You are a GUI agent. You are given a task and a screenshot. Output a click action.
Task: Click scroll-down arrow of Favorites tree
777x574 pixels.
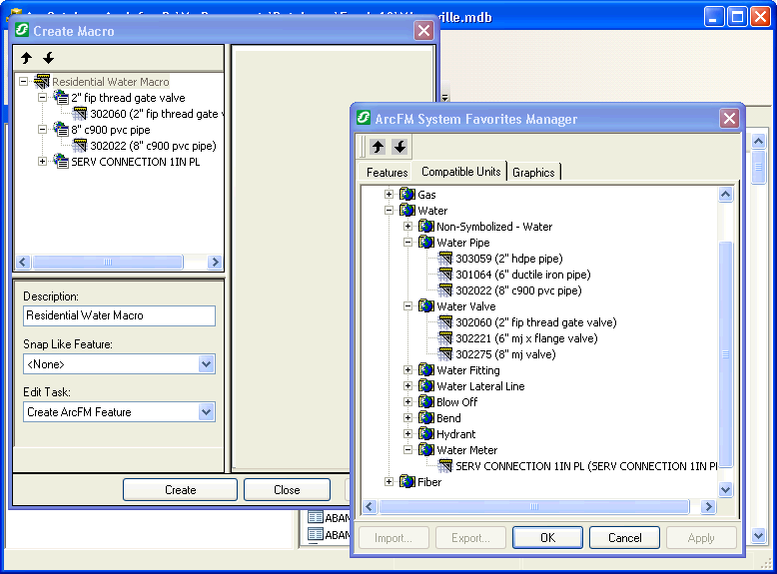(x=725, y=490)
